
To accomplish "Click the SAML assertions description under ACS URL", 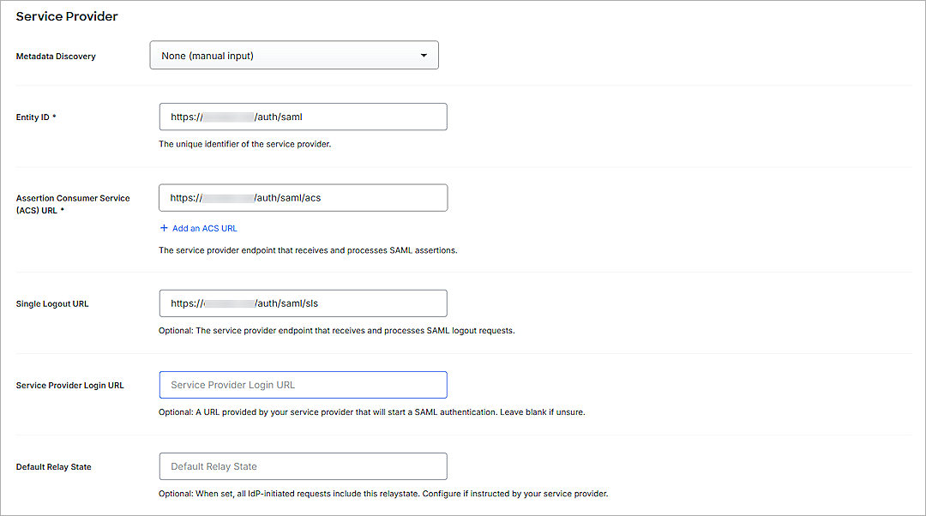I will point(308,250).
